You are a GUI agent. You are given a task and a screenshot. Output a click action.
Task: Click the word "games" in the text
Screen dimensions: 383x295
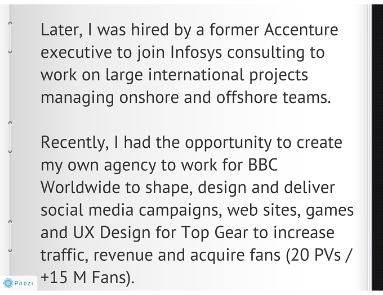329,211
